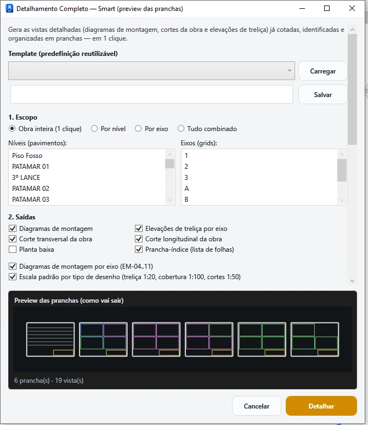Open the fourth preview sheet, purple and green
Screen dimensions: 368x425
[x=209, y=339]
